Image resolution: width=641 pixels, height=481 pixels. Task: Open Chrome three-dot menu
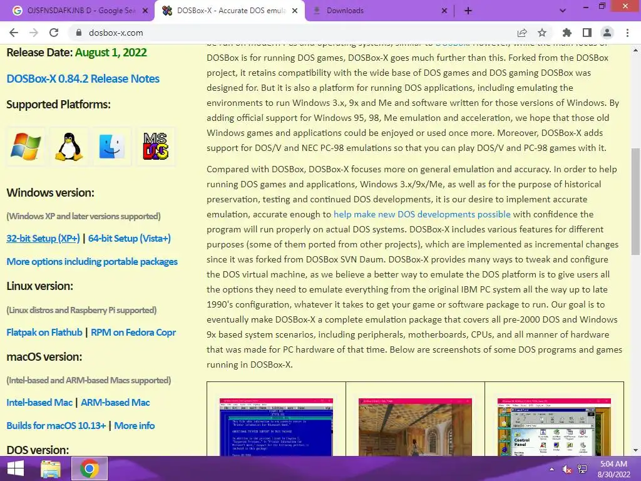[627, 33]
